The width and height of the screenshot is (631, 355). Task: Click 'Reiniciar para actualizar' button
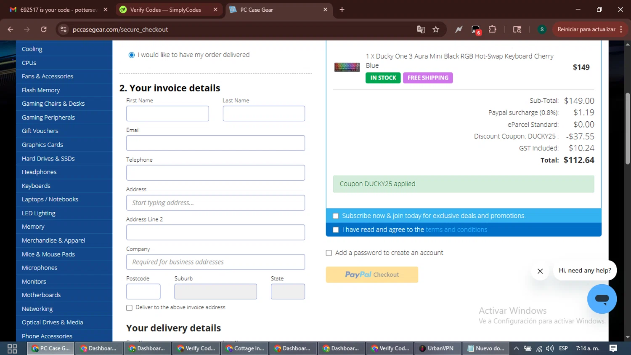click(x=586, y=29)
